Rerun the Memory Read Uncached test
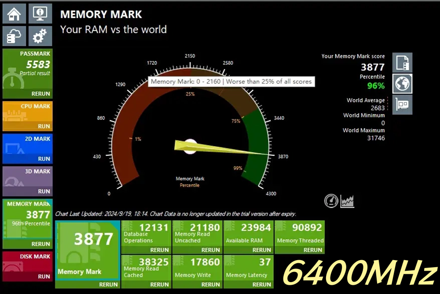Image resolution: width=440 pixels, height=294 pixels. tap(210, 250)
